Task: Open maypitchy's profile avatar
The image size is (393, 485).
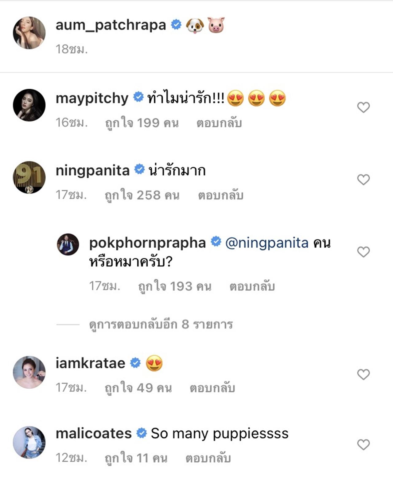Action: pos(29,105)
